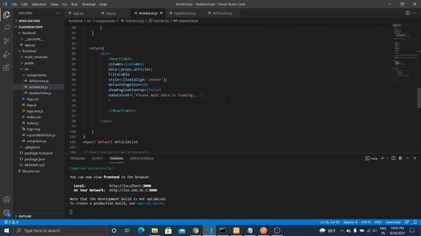Open APIService.js in the file tree
The width and height of the screenshot is (421, 236).
(x=39, y=81)
